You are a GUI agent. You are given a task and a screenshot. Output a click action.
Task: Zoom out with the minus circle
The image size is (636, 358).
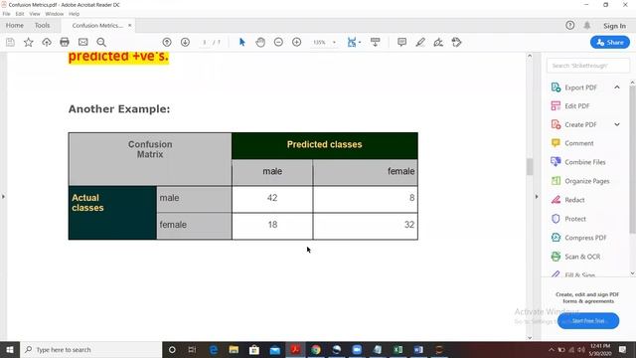pos(278,42)
